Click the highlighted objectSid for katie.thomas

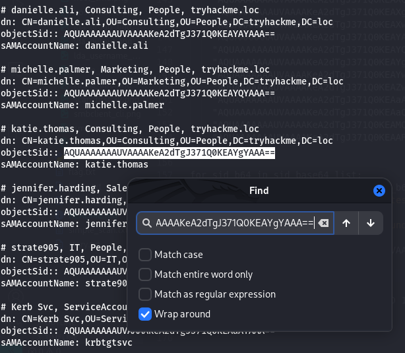(x=169, y=152)
